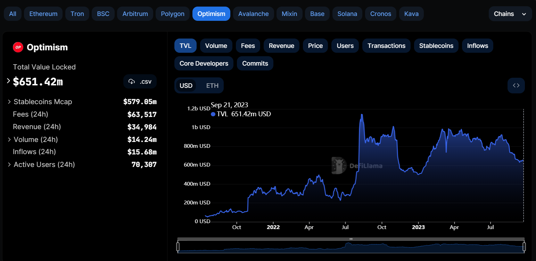Switch to the Arbitrum chain tab

135,14
